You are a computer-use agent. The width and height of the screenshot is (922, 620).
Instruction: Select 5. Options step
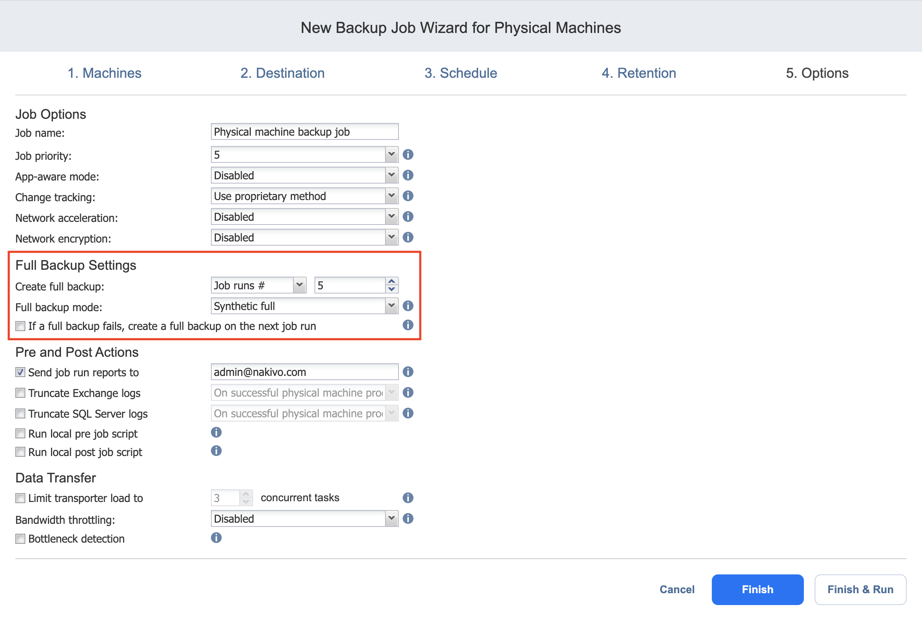817,73
